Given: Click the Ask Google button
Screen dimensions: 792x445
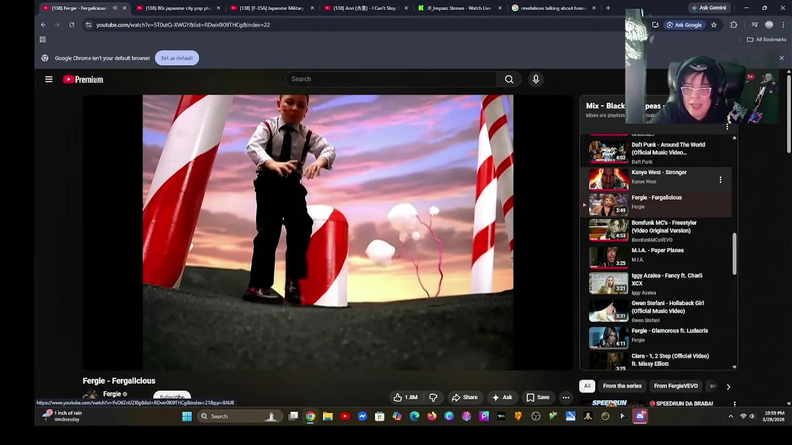Looking at the screenshot, I should click(684, 25).
